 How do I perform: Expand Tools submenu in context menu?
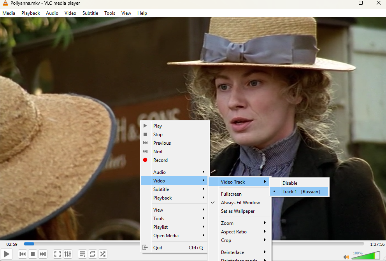(x=175, y=219)
